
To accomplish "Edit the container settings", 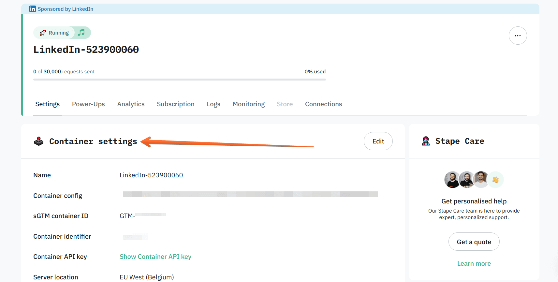I will (378, 141).
